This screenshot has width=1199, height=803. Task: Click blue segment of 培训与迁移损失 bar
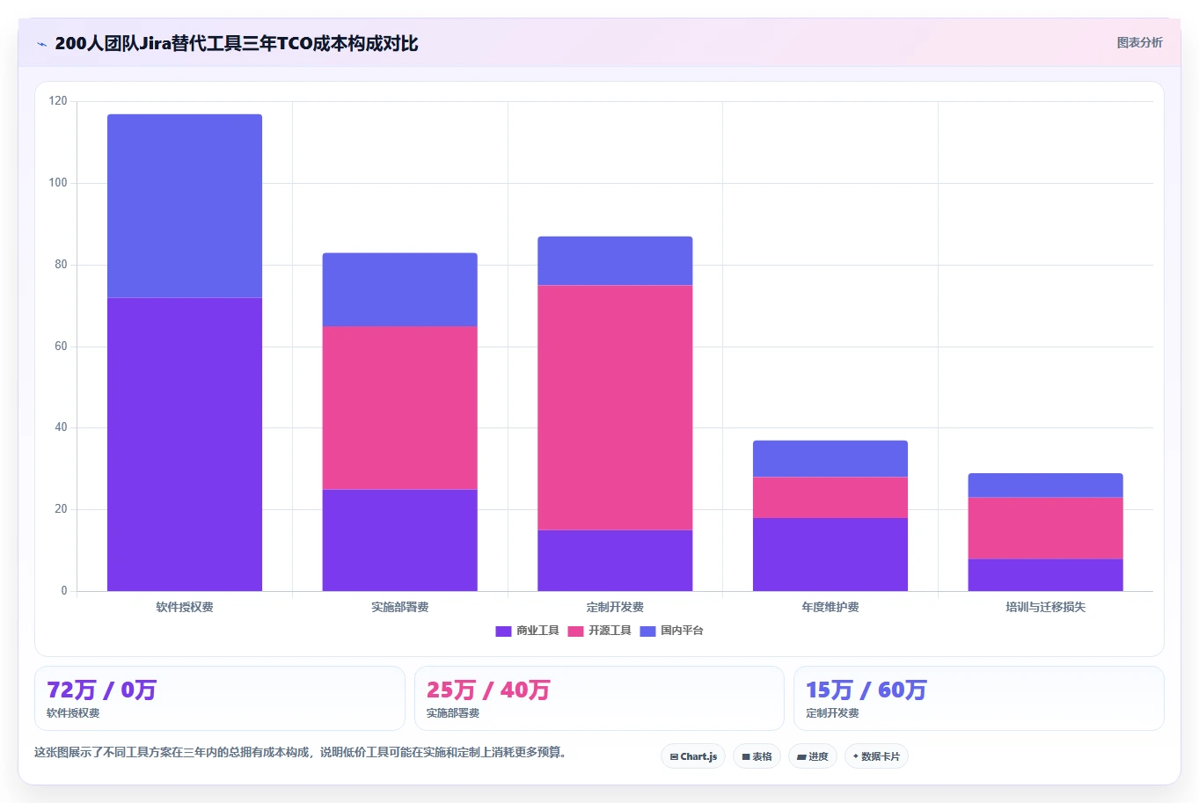pyautogui.click(x=1045, y=485)
